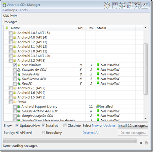The image size is (153, 152).
Task: Click the green robot icon of SDK Platform
Action: tap(19, 65)
